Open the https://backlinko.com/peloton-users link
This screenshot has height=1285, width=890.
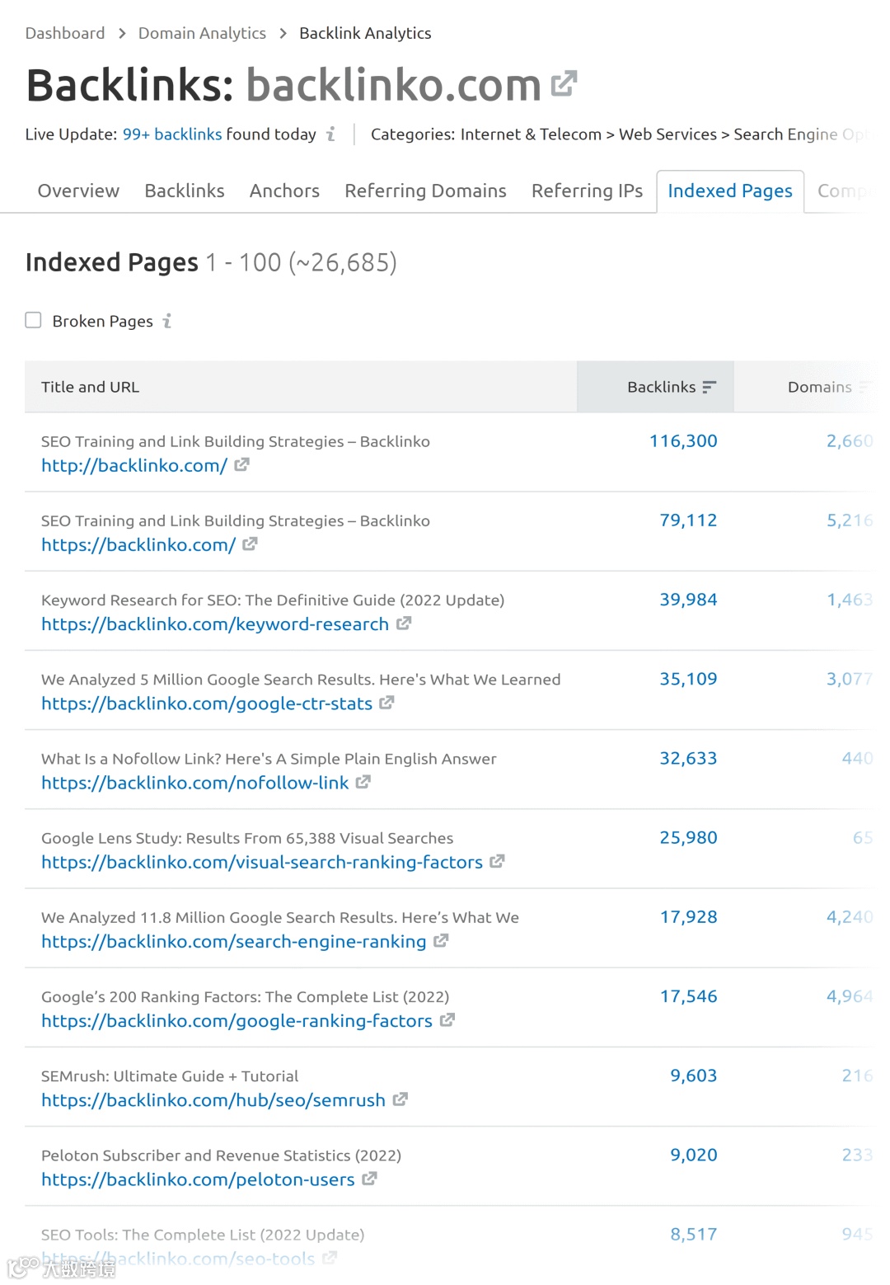coord(198,1179)
